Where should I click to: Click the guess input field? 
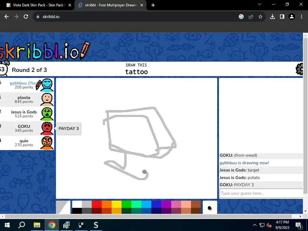261,193
